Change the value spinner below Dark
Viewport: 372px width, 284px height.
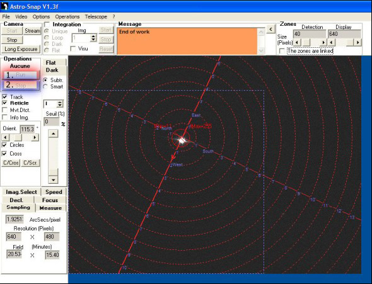tap(60, 104)
